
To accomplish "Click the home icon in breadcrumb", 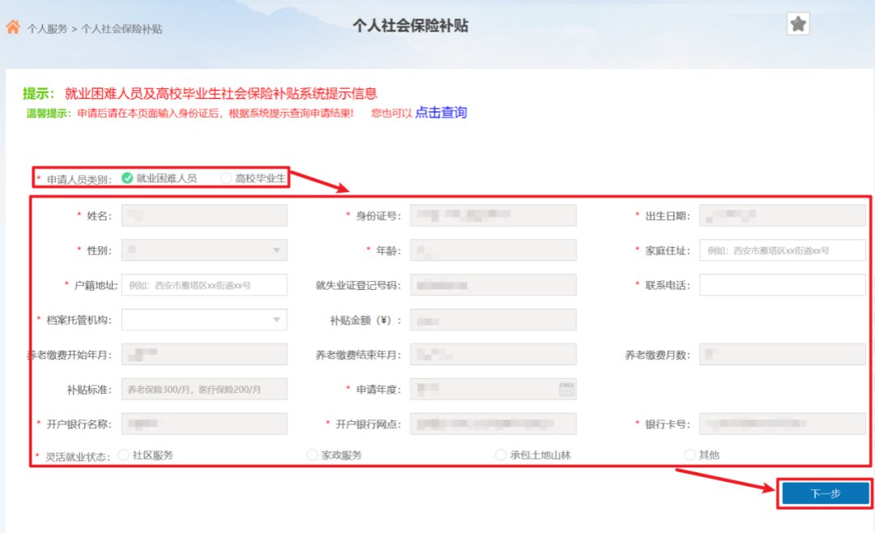I will [x=14, y=26].
